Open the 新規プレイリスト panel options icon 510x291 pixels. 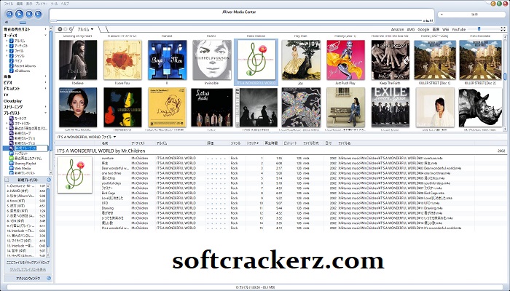point(49,180)
